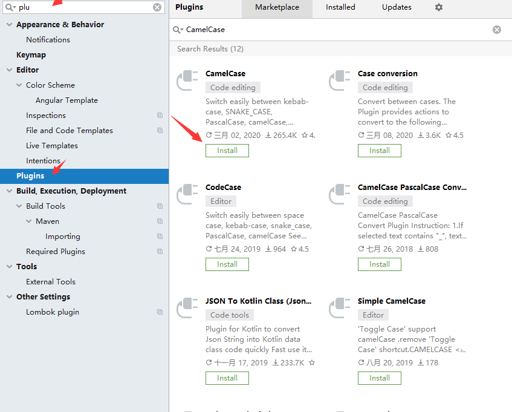Collapse the Other Settings section
Viewport: 512px width, 412px height.
tap(10, 296)
